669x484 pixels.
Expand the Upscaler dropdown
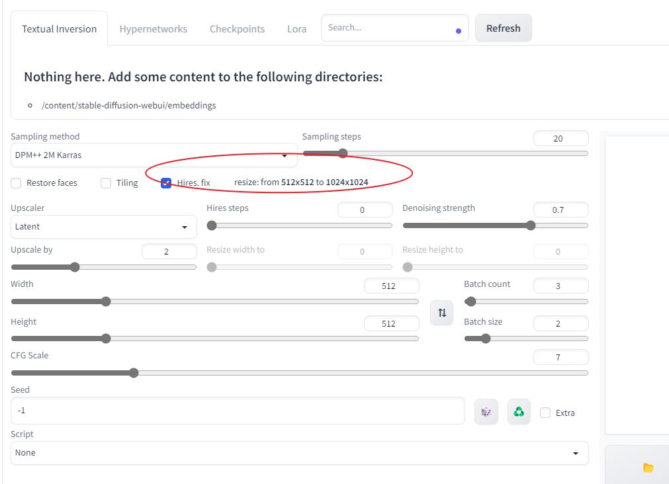(103, 227)
